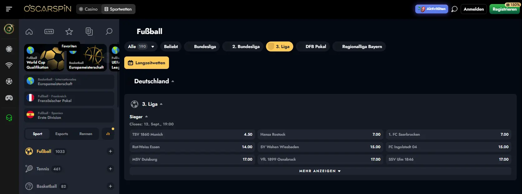Screen dimensions: 522x194
Task: Open the bet slip document icon
Action: [89, 32]
